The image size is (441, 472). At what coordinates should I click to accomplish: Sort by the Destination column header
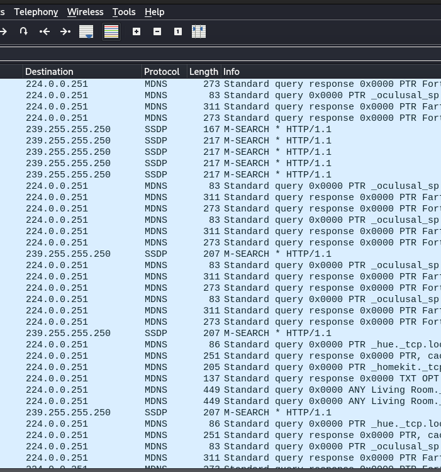[x=82, y=72]
